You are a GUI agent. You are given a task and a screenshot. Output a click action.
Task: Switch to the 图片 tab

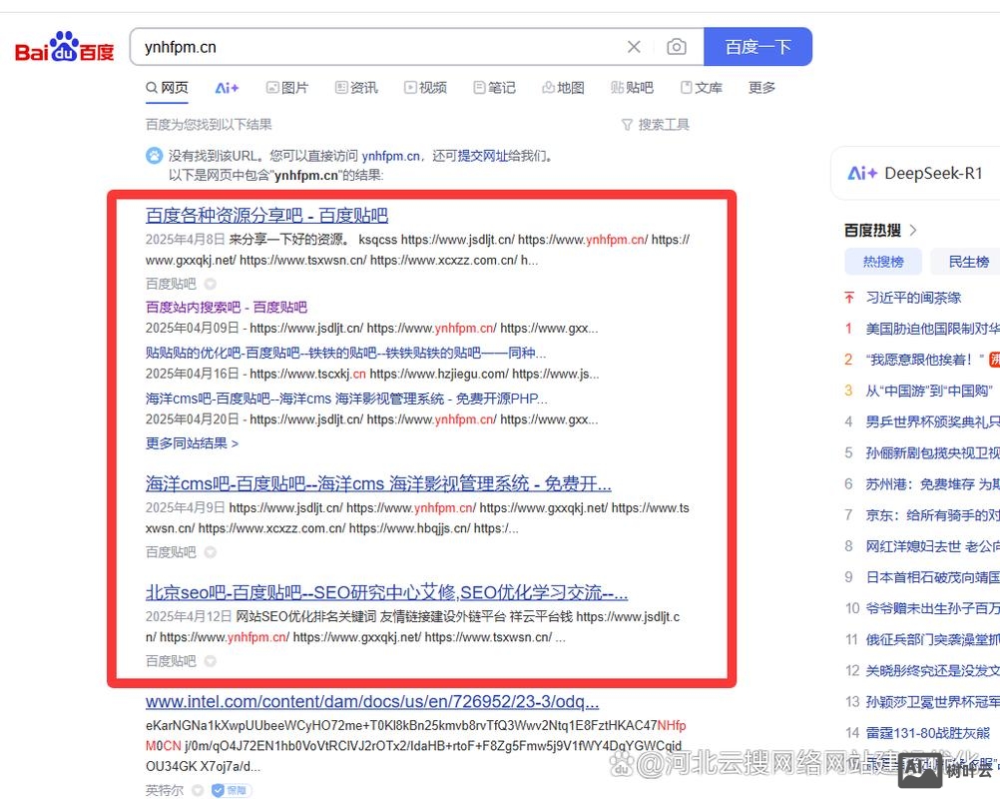pos(287,88)
